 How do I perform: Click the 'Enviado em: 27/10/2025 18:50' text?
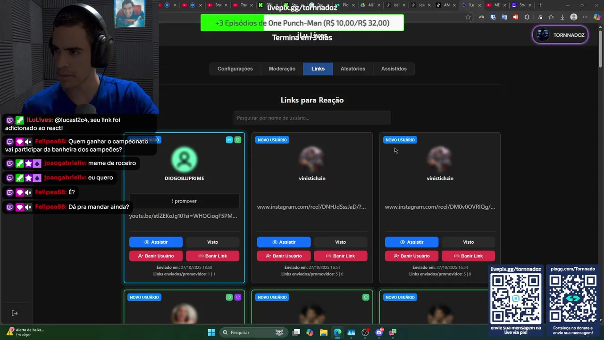pyautogui.click(x=184, y=267)
